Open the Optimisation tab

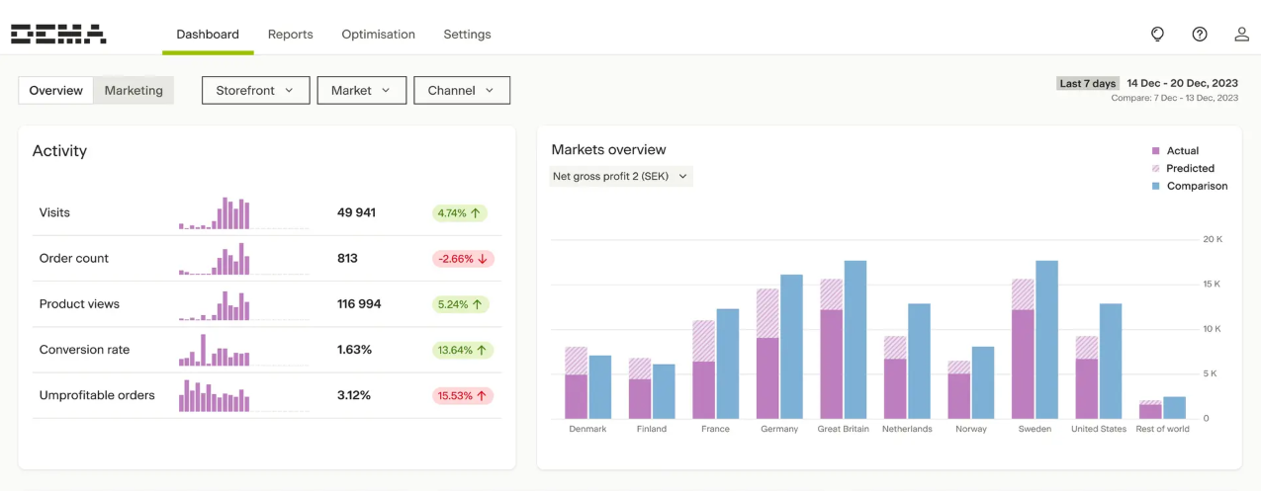point(378,35)
